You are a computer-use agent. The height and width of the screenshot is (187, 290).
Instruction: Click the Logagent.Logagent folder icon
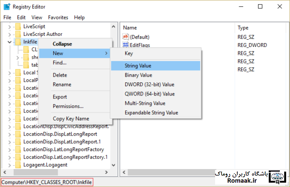pos(18,165)
